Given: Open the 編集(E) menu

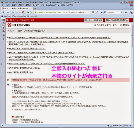Looking at the screenshot, I should (x=14, y=5).
